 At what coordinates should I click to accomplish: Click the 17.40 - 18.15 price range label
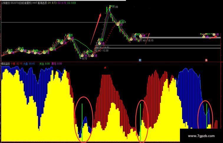click(147, 41)
